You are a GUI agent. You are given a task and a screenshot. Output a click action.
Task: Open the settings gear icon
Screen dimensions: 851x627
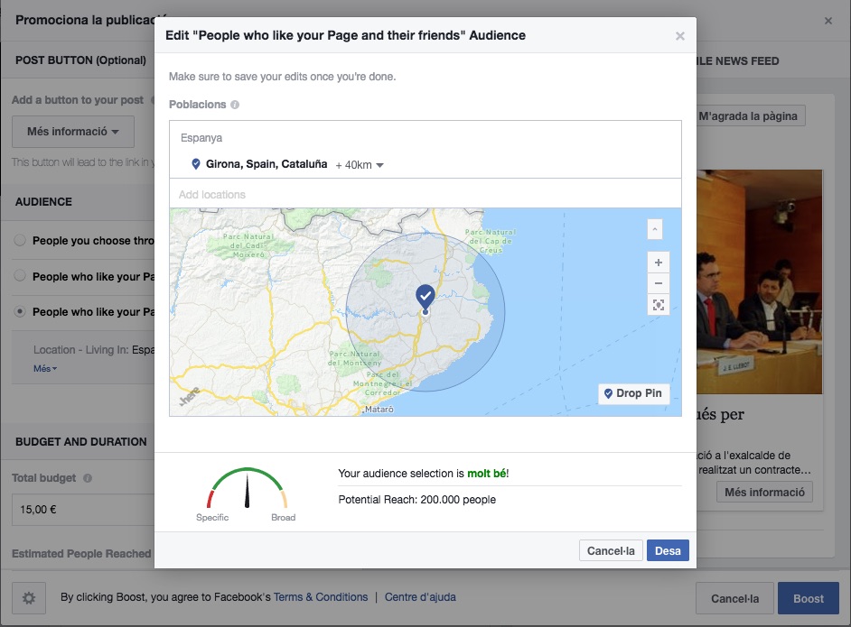(x=29, y=598)
